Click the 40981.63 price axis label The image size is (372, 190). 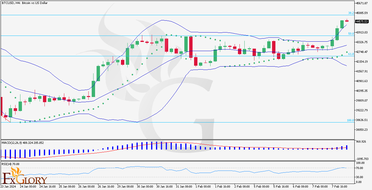[x=362, y=81]
